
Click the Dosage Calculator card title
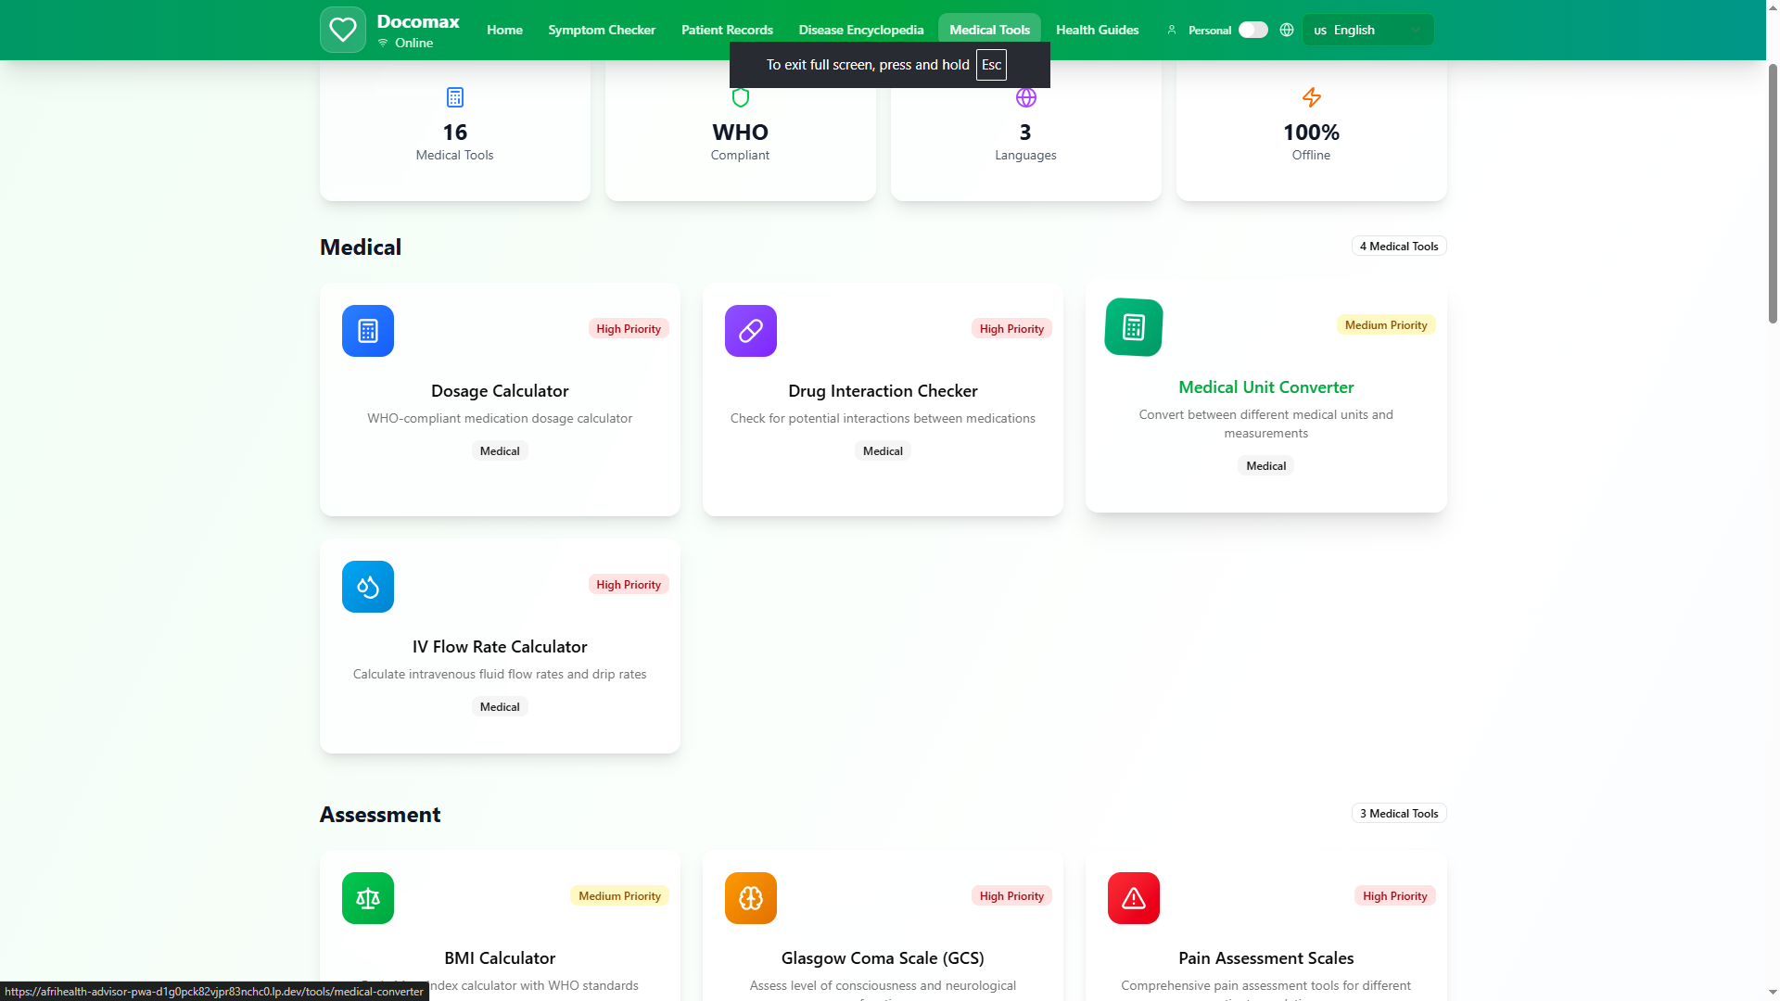pyautogui.click(x=500, y=391)
